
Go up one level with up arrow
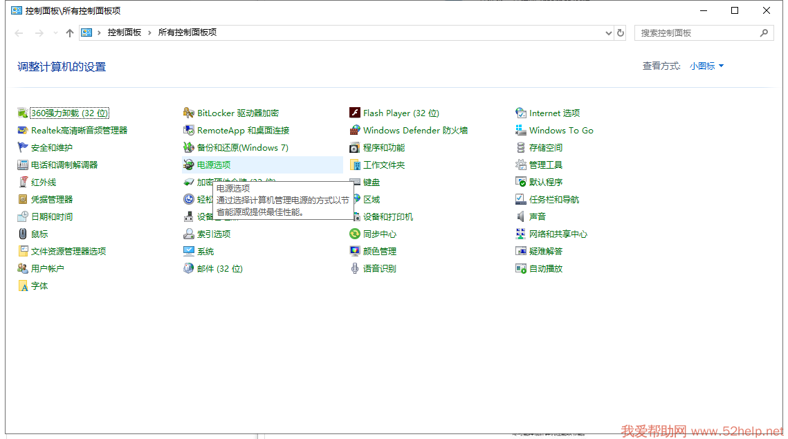pos(69,33)
